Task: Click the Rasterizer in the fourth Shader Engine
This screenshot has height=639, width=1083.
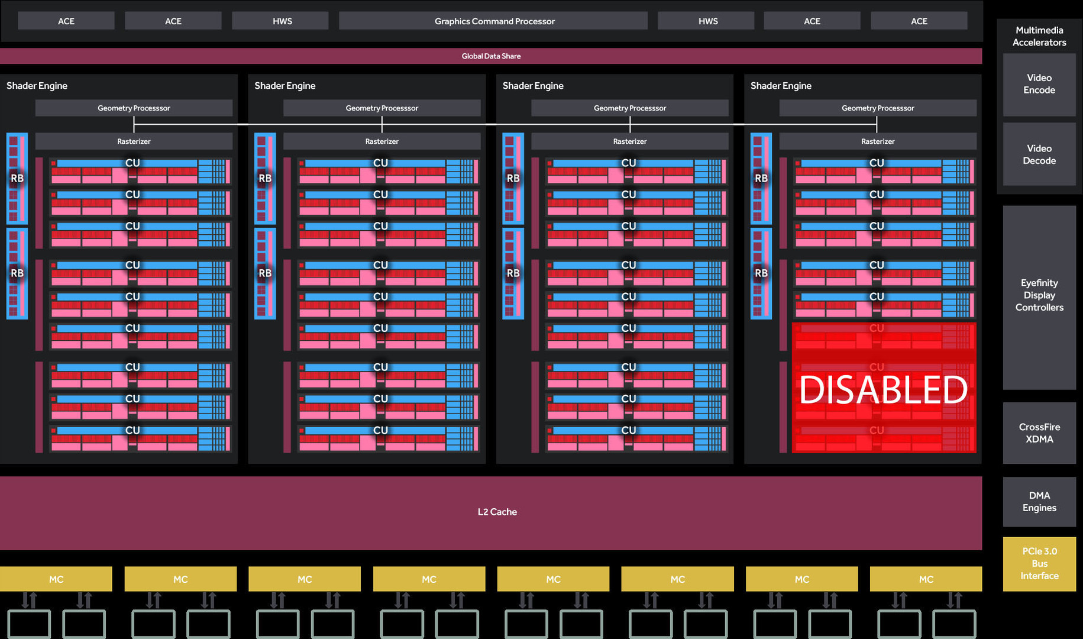Action: (878, 141)
